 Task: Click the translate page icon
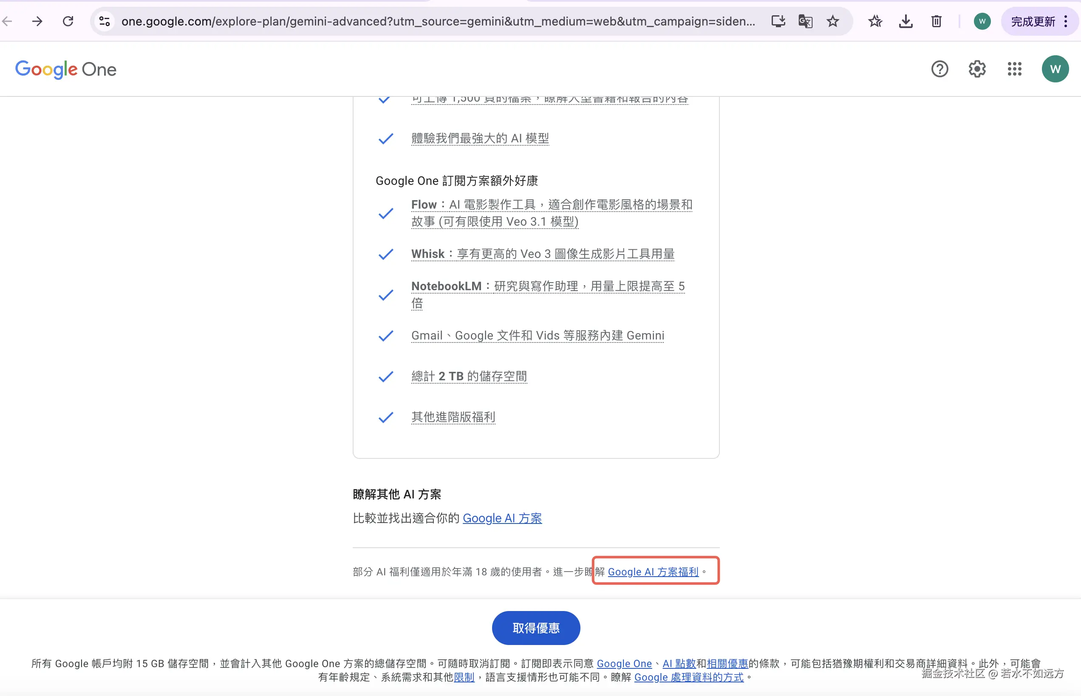click(x=805, y=21)
